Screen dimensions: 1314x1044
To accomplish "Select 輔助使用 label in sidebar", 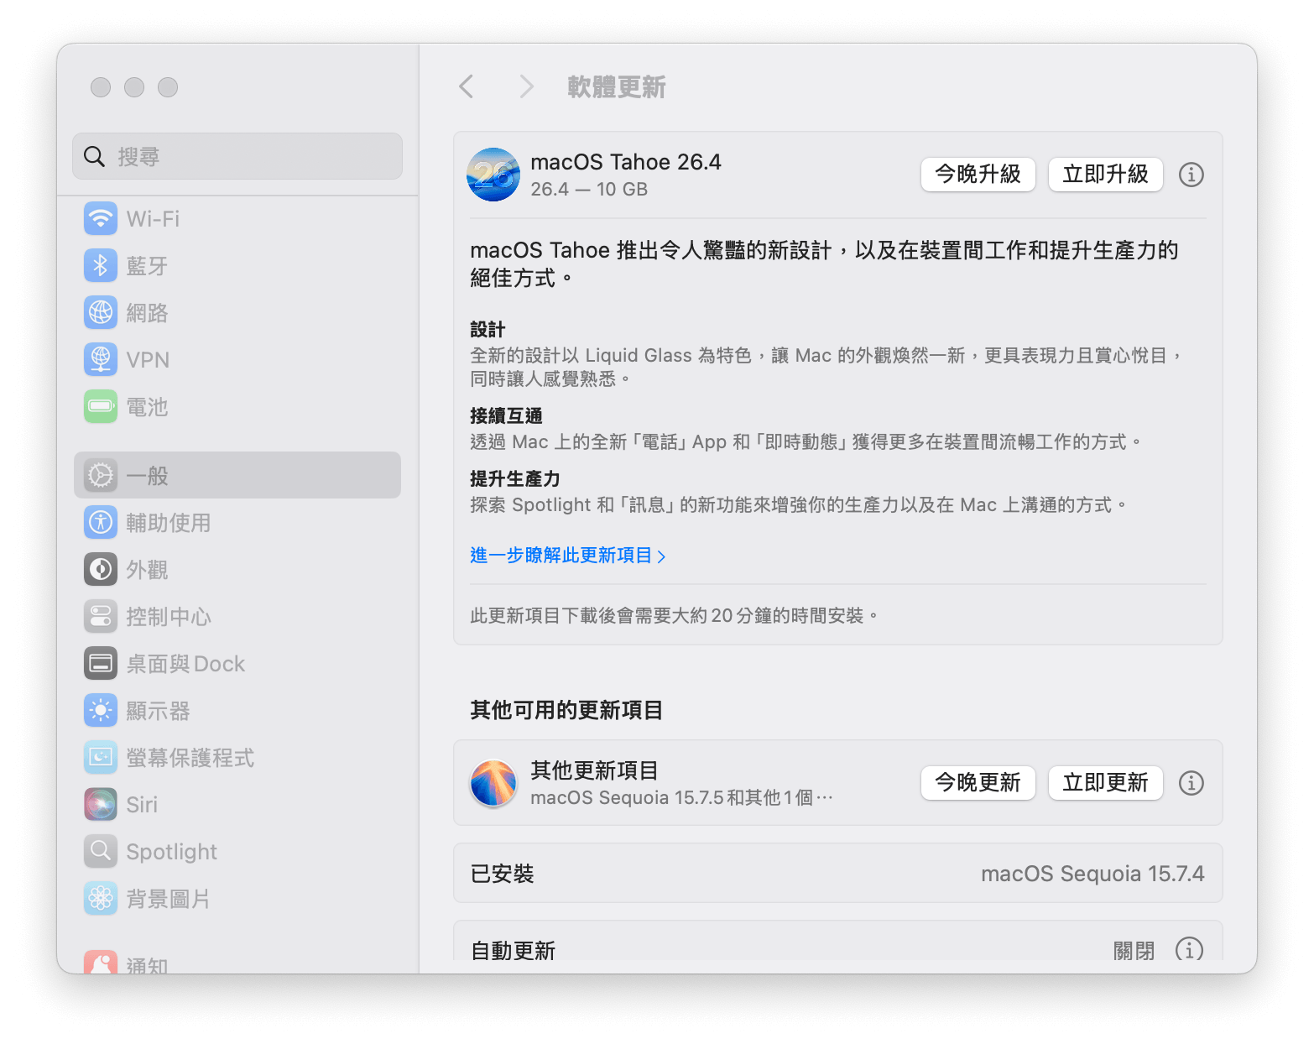I will point(169,523).
